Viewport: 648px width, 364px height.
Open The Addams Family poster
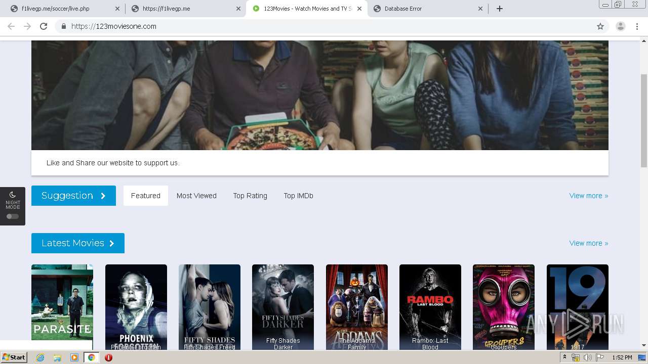[357, 307]
